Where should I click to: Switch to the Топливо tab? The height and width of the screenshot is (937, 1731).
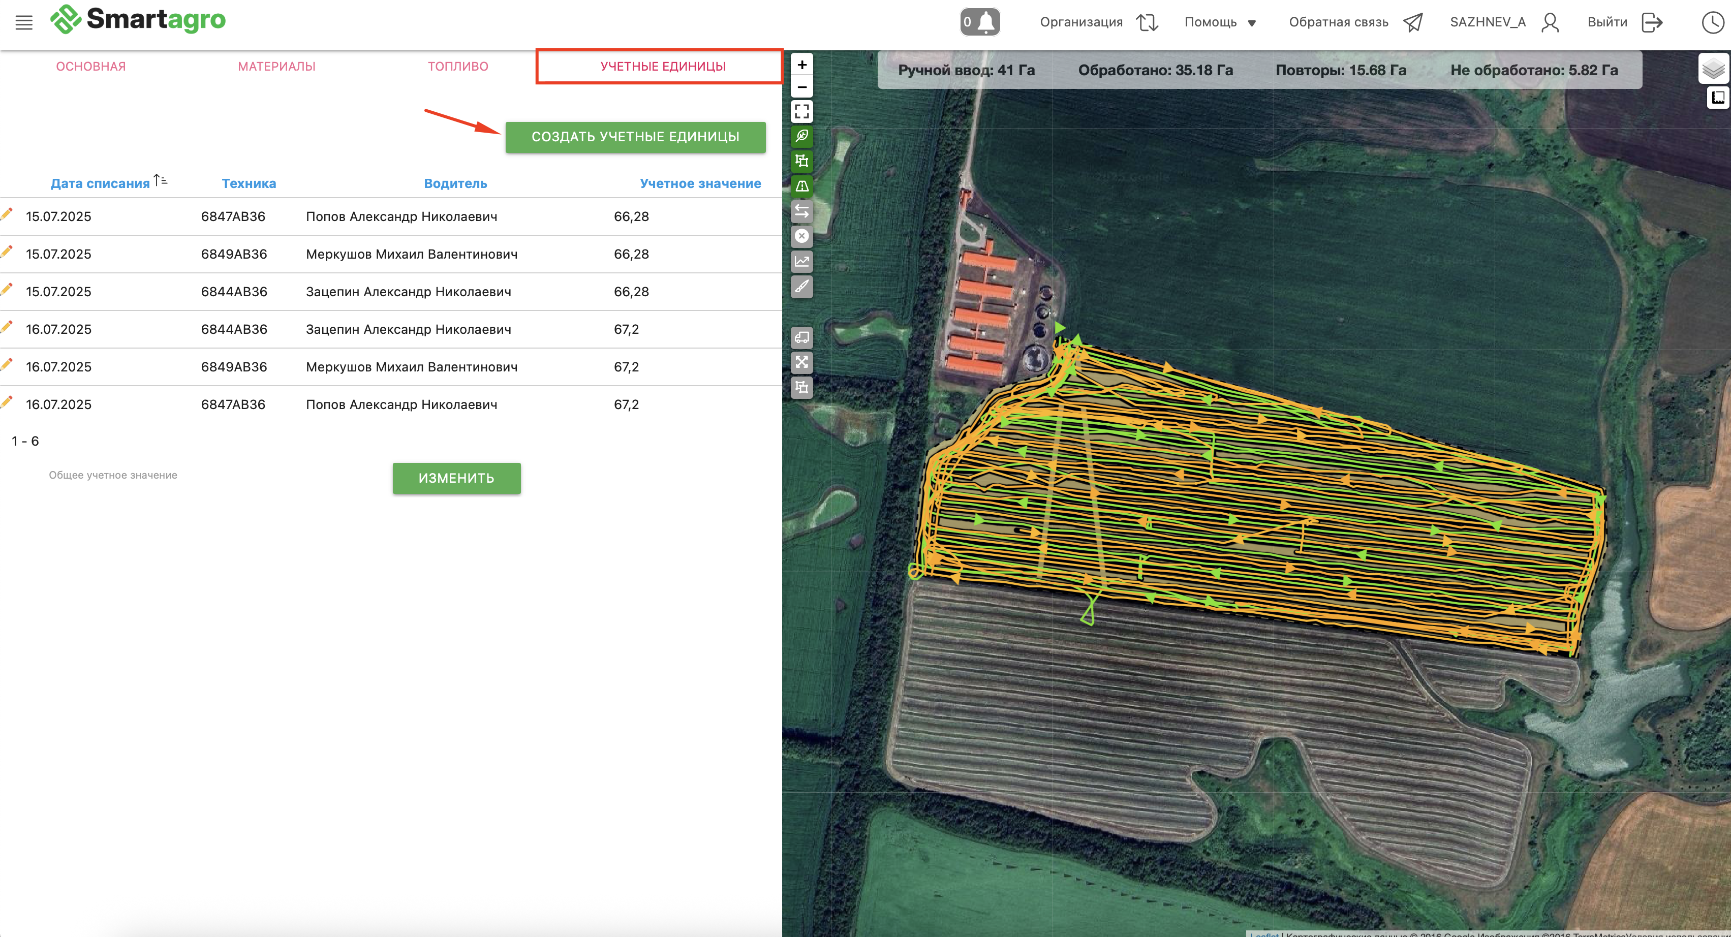pos(457,67)
